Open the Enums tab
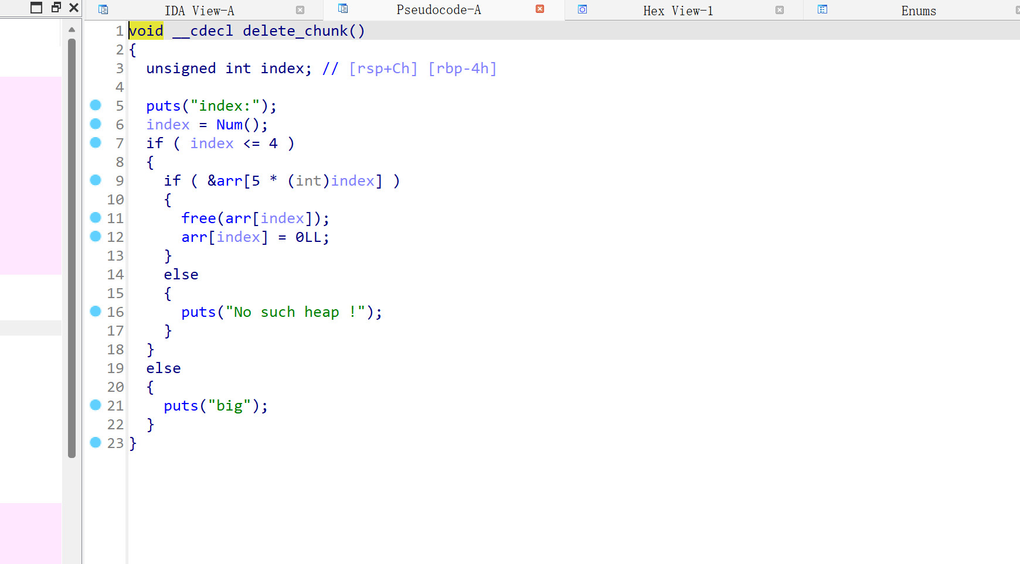The width and height of the screenshot is (1020, 564). 918,11
